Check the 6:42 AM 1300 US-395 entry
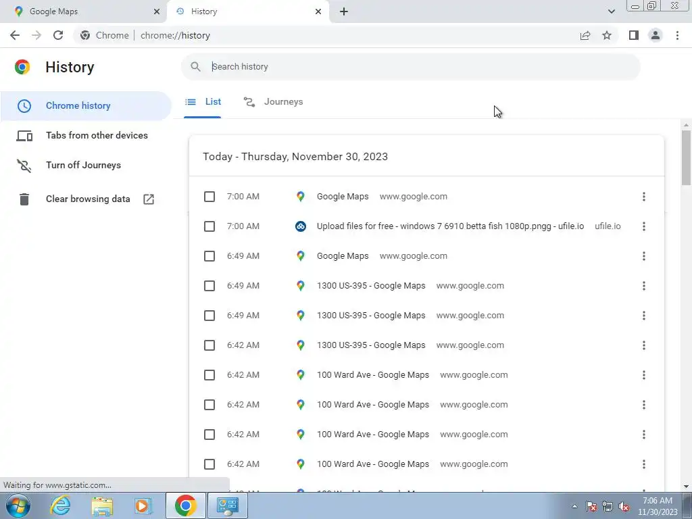Viewport: 692px width, 519px height. coord(209,345)
